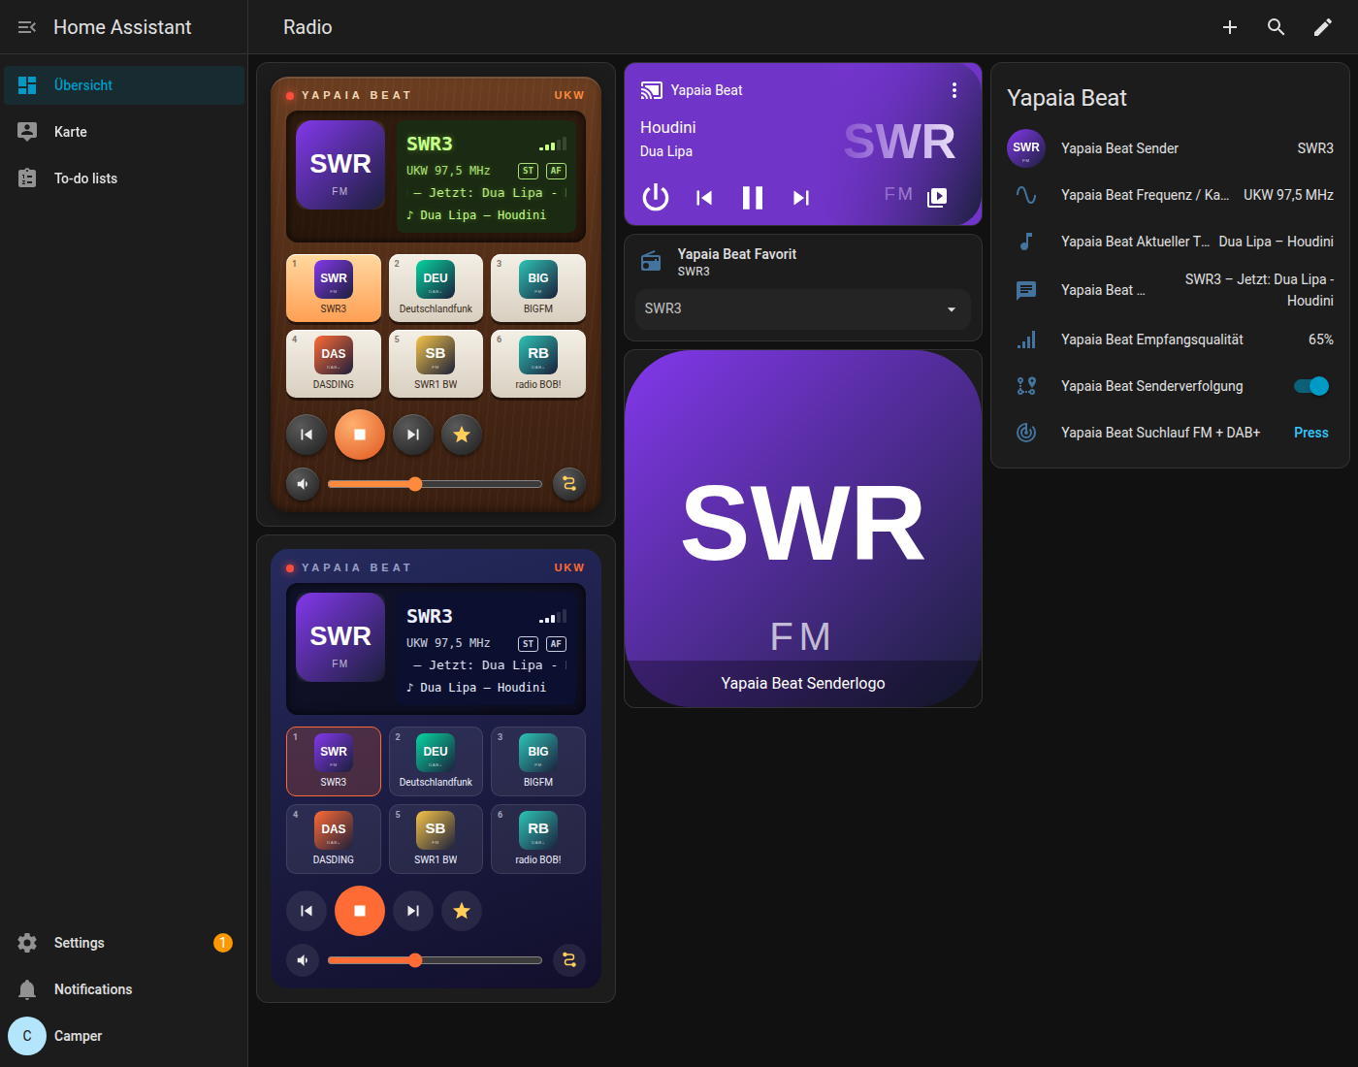Add a new item with the plus icon
Viewport: 1358px width, 1067px height.
coord(1230,27)
